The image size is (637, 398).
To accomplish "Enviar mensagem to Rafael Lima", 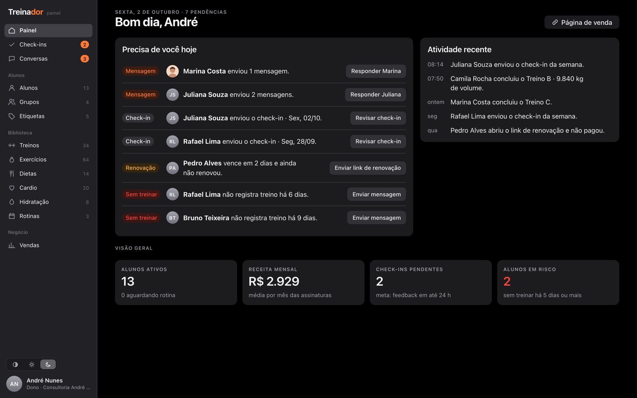I will [377, 194].
